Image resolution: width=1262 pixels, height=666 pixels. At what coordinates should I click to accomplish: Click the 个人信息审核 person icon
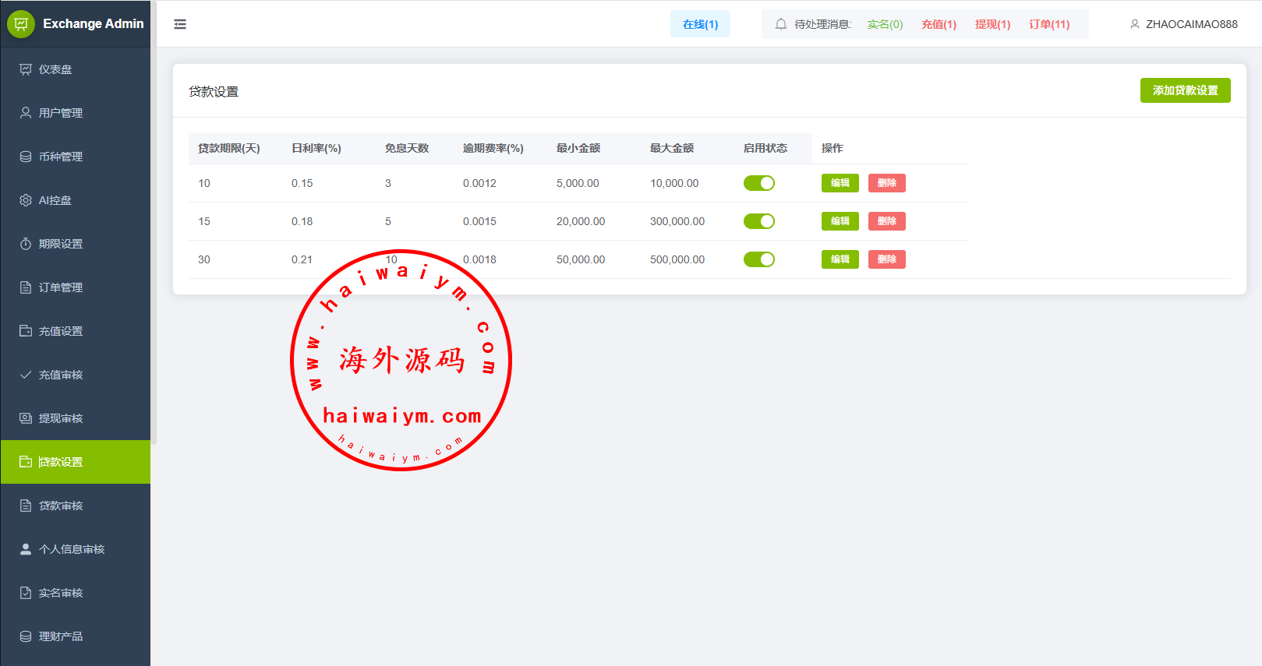[x=26, y=549]
